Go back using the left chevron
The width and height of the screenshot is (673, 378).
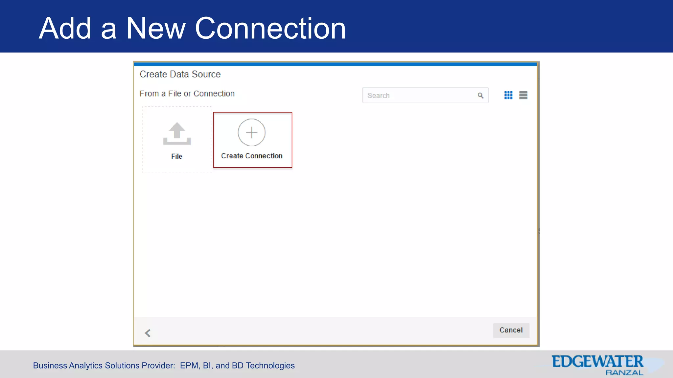[x=148, y=333]
